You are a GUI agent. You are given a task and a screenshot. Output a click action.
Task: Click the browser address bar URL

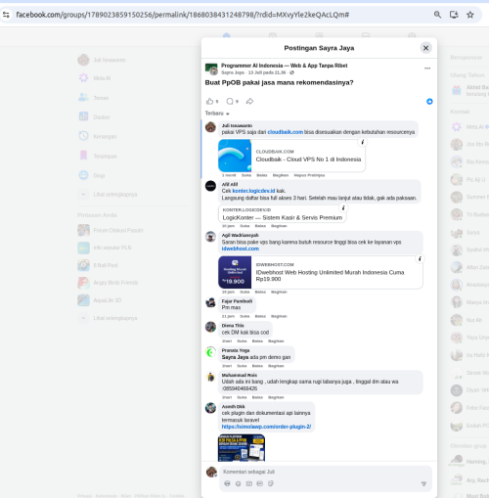click(x=183, y=15)
